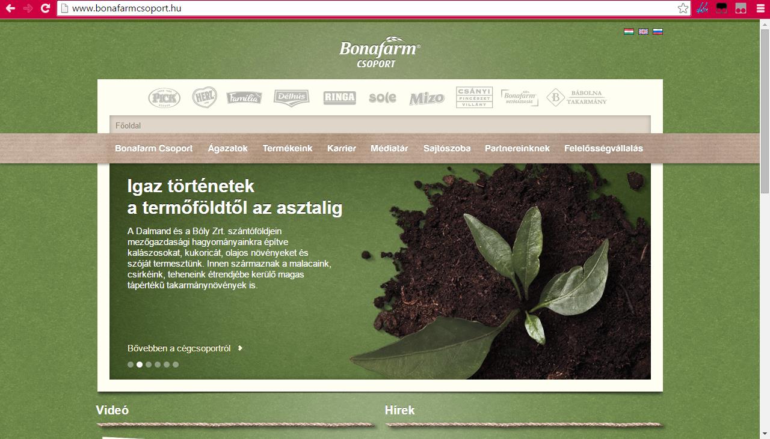
Task: Switch site language to Hungarian flag
Action: pos(629,32)
